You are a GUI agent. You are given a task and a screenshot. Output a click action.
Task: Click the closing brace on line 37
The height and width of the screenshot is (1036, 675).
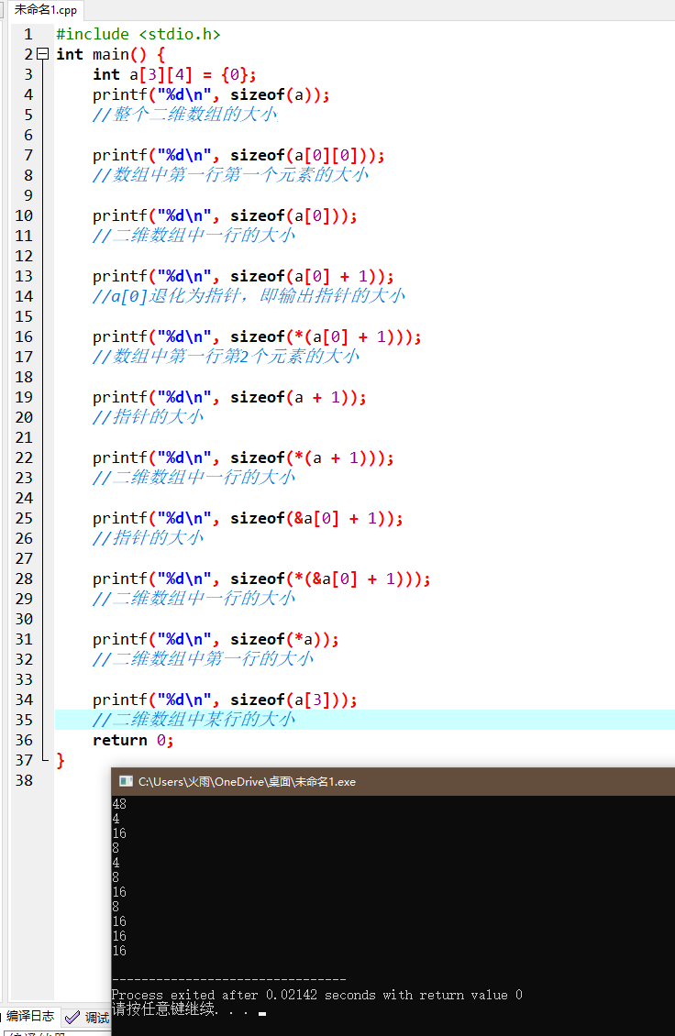coord(61,760)
